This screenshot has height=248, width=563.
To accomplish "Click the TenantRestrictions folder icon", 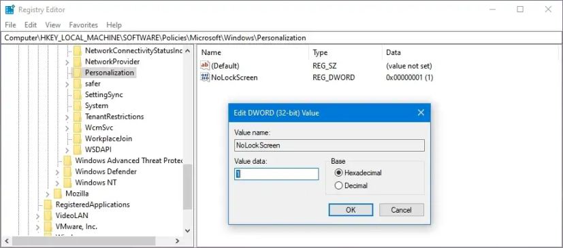I will [78, 116].
